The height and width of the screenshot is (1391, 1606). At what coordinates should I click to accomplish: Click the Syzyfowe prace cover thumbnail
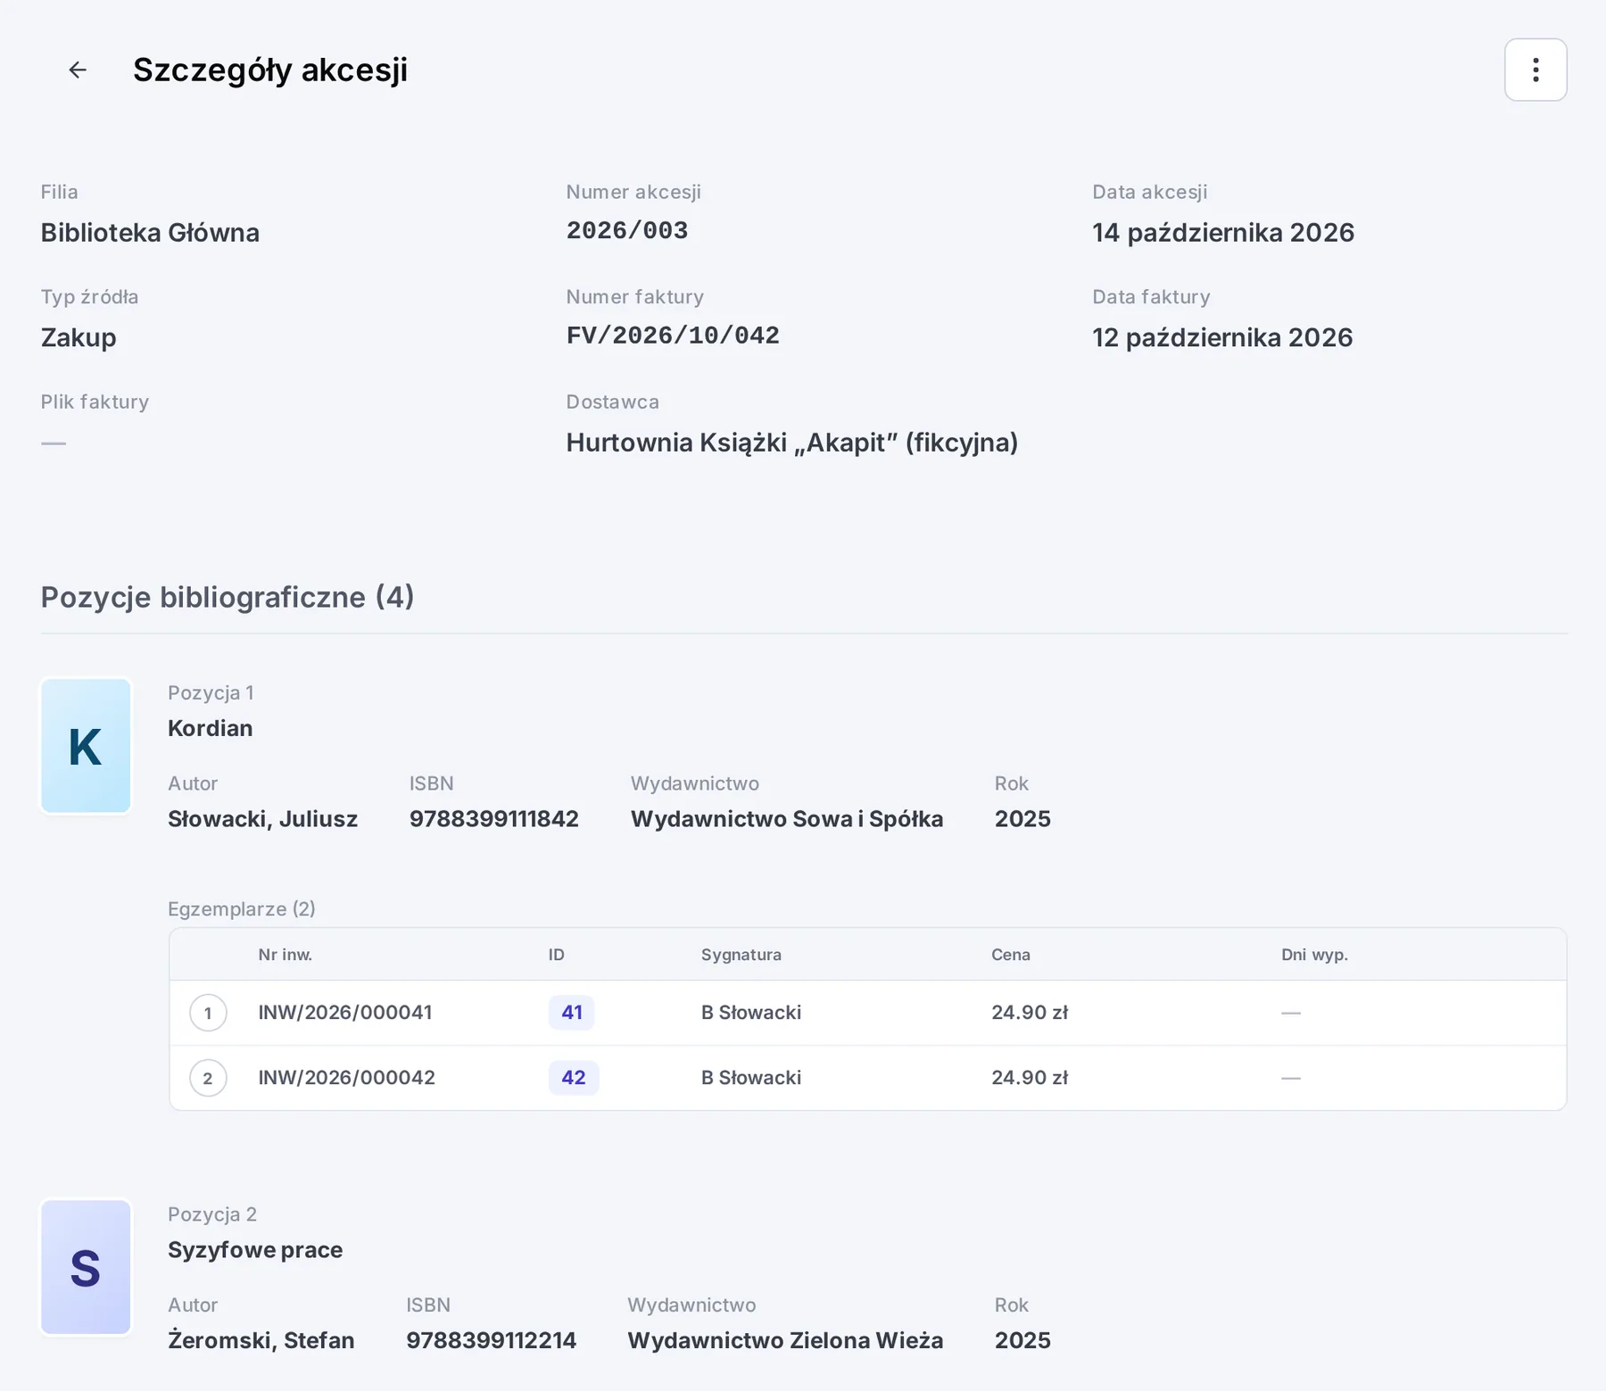click(x=86, y=1267)
